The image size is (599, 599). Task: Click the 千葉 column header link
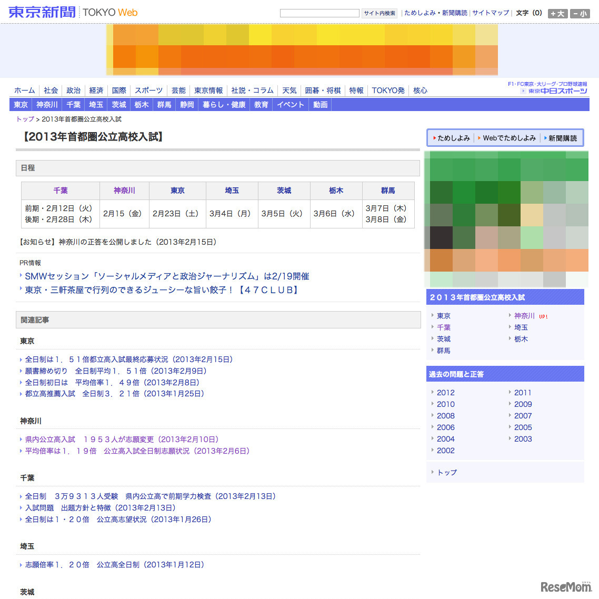tap(61, 191)
